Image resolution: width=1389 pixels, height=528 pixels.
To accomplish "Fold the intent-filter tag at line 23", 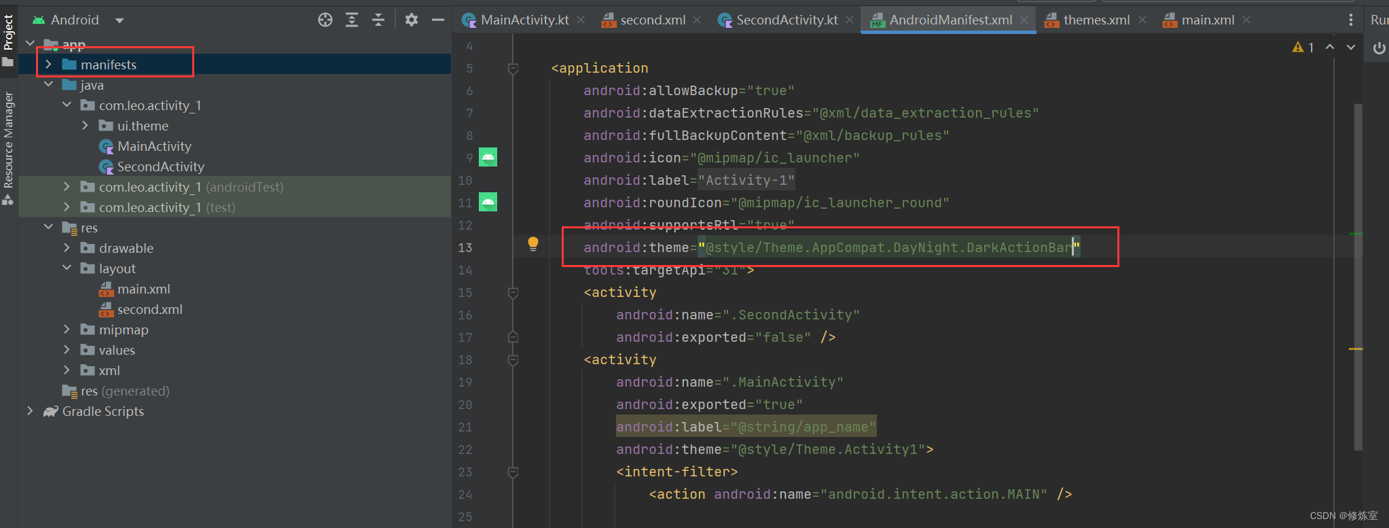I will [x=513, y=472].
